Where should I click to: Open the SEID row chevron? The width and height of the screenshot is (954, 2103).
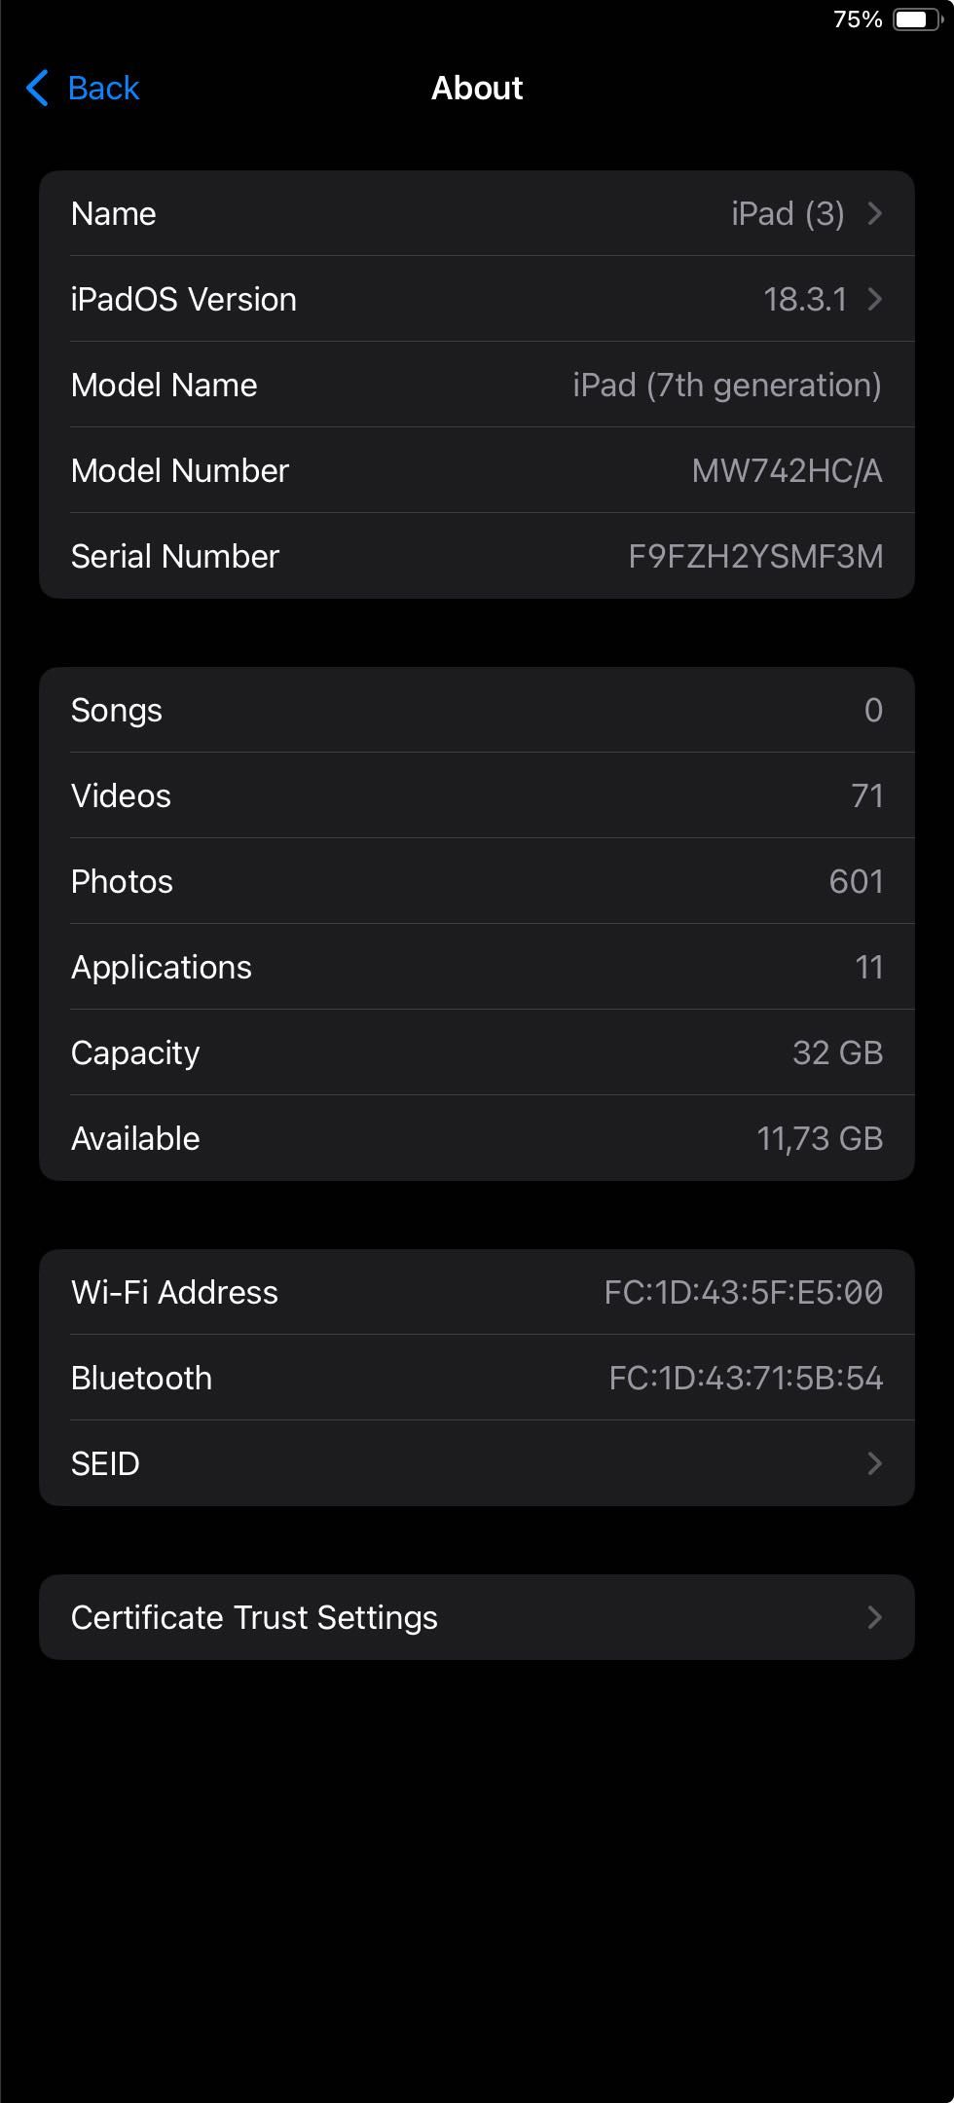click(874, 1463)
